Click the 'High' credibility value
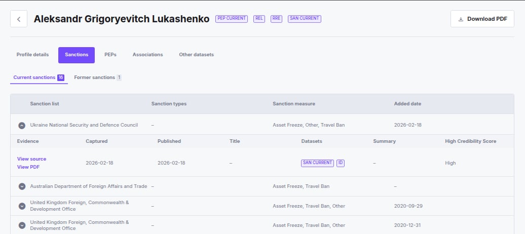 (x=451, y=163)
